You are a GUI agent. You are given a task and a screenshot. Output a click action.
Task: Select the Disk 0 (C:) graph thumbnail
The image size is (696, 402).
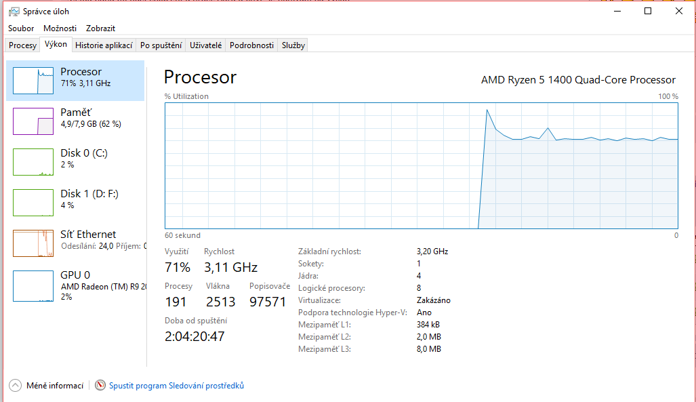coord(33,162)
